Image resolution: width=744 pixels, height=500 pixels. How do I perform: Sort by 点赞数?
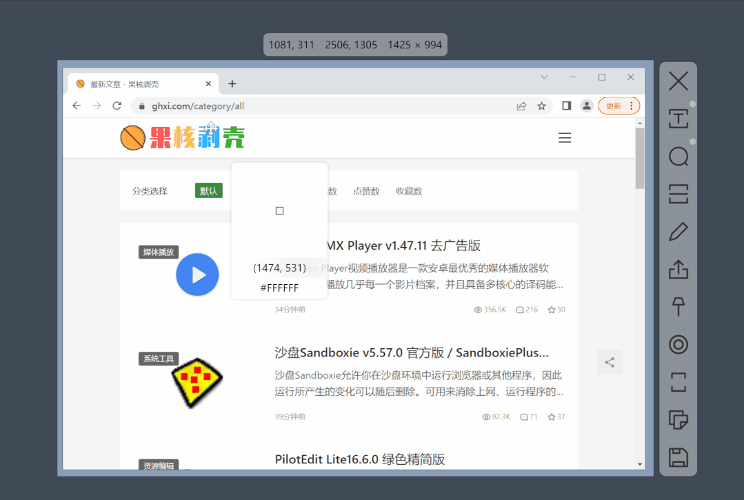click(366, 191)
